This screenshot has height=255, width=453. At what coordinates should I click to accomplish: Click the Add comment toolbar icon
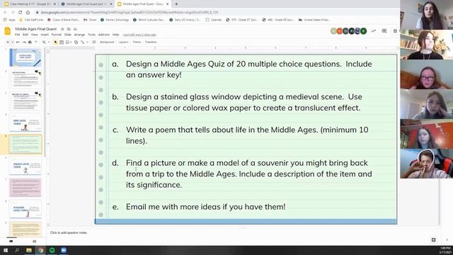click(x=94, y=42)
